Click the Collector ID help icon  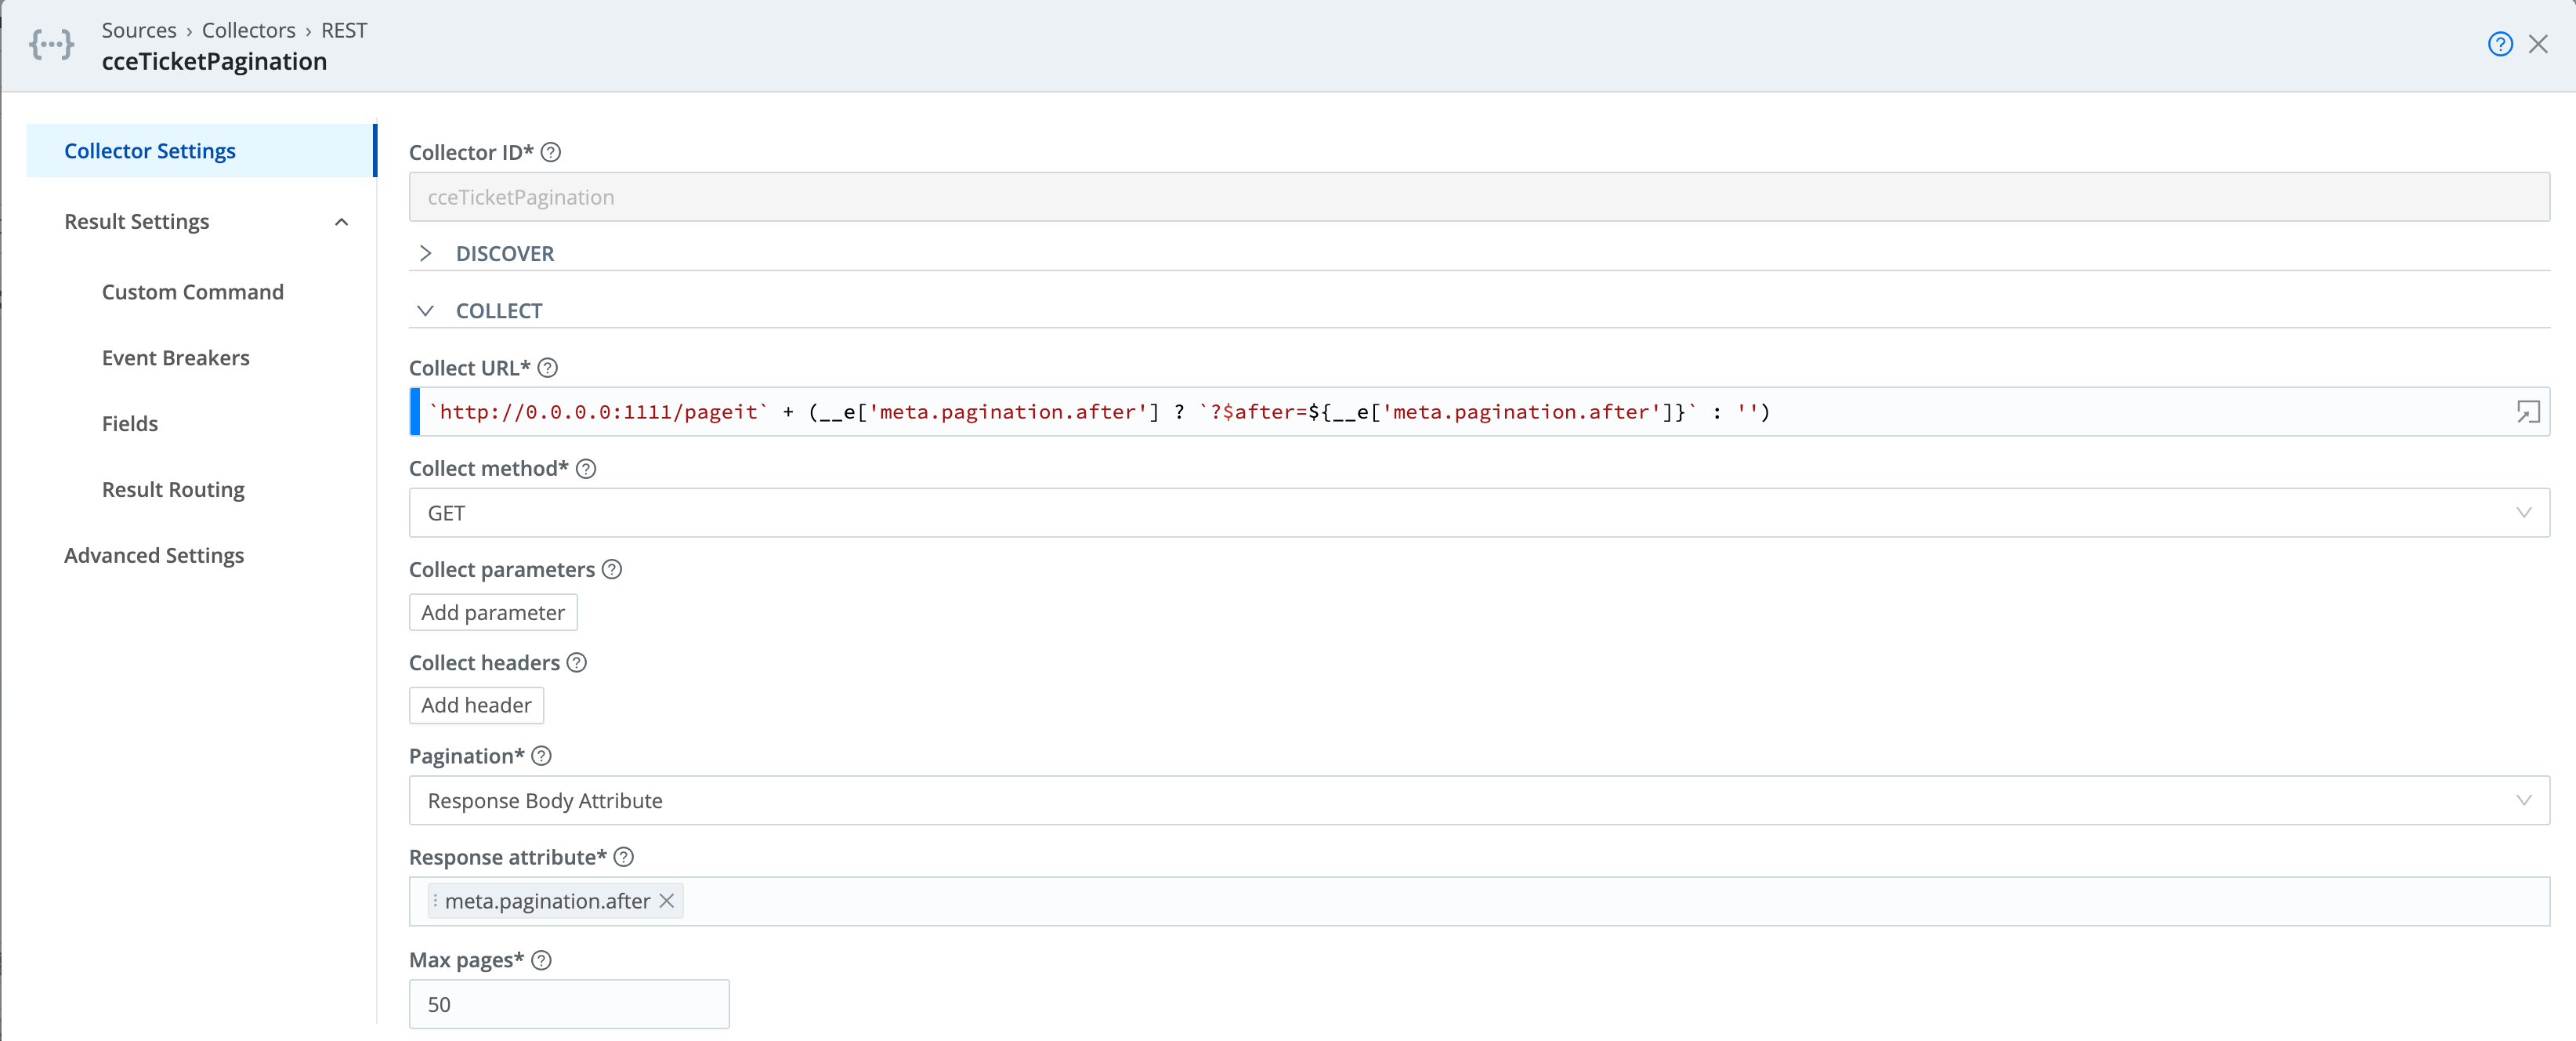[550, 152]
